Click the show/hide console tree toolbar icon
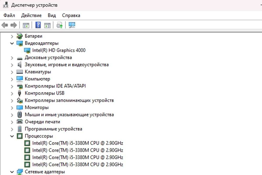 point(26,25)
